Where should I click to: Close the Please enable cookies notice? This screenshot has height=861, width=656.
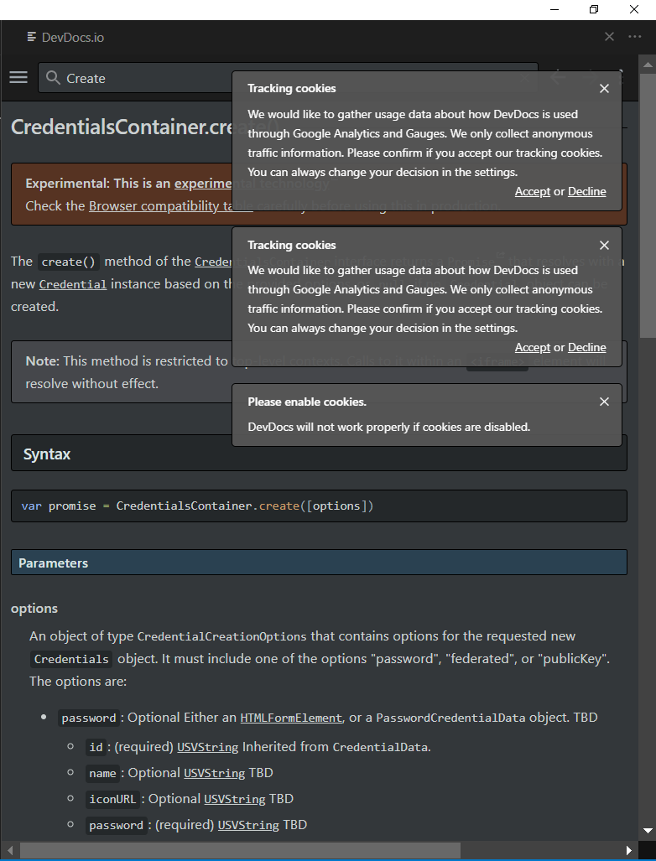tap(604, 402)
